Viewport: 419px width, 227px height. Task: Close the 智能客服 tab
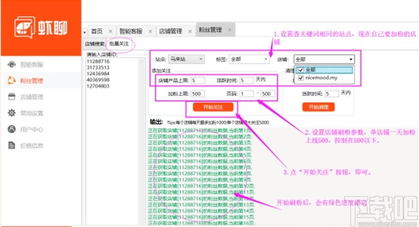pos(150,31)
